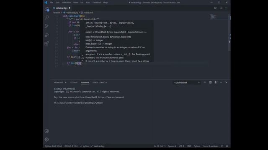
Task: Show next signature in parameter hint
Action: pyautogui.click(x=82, y=60)
